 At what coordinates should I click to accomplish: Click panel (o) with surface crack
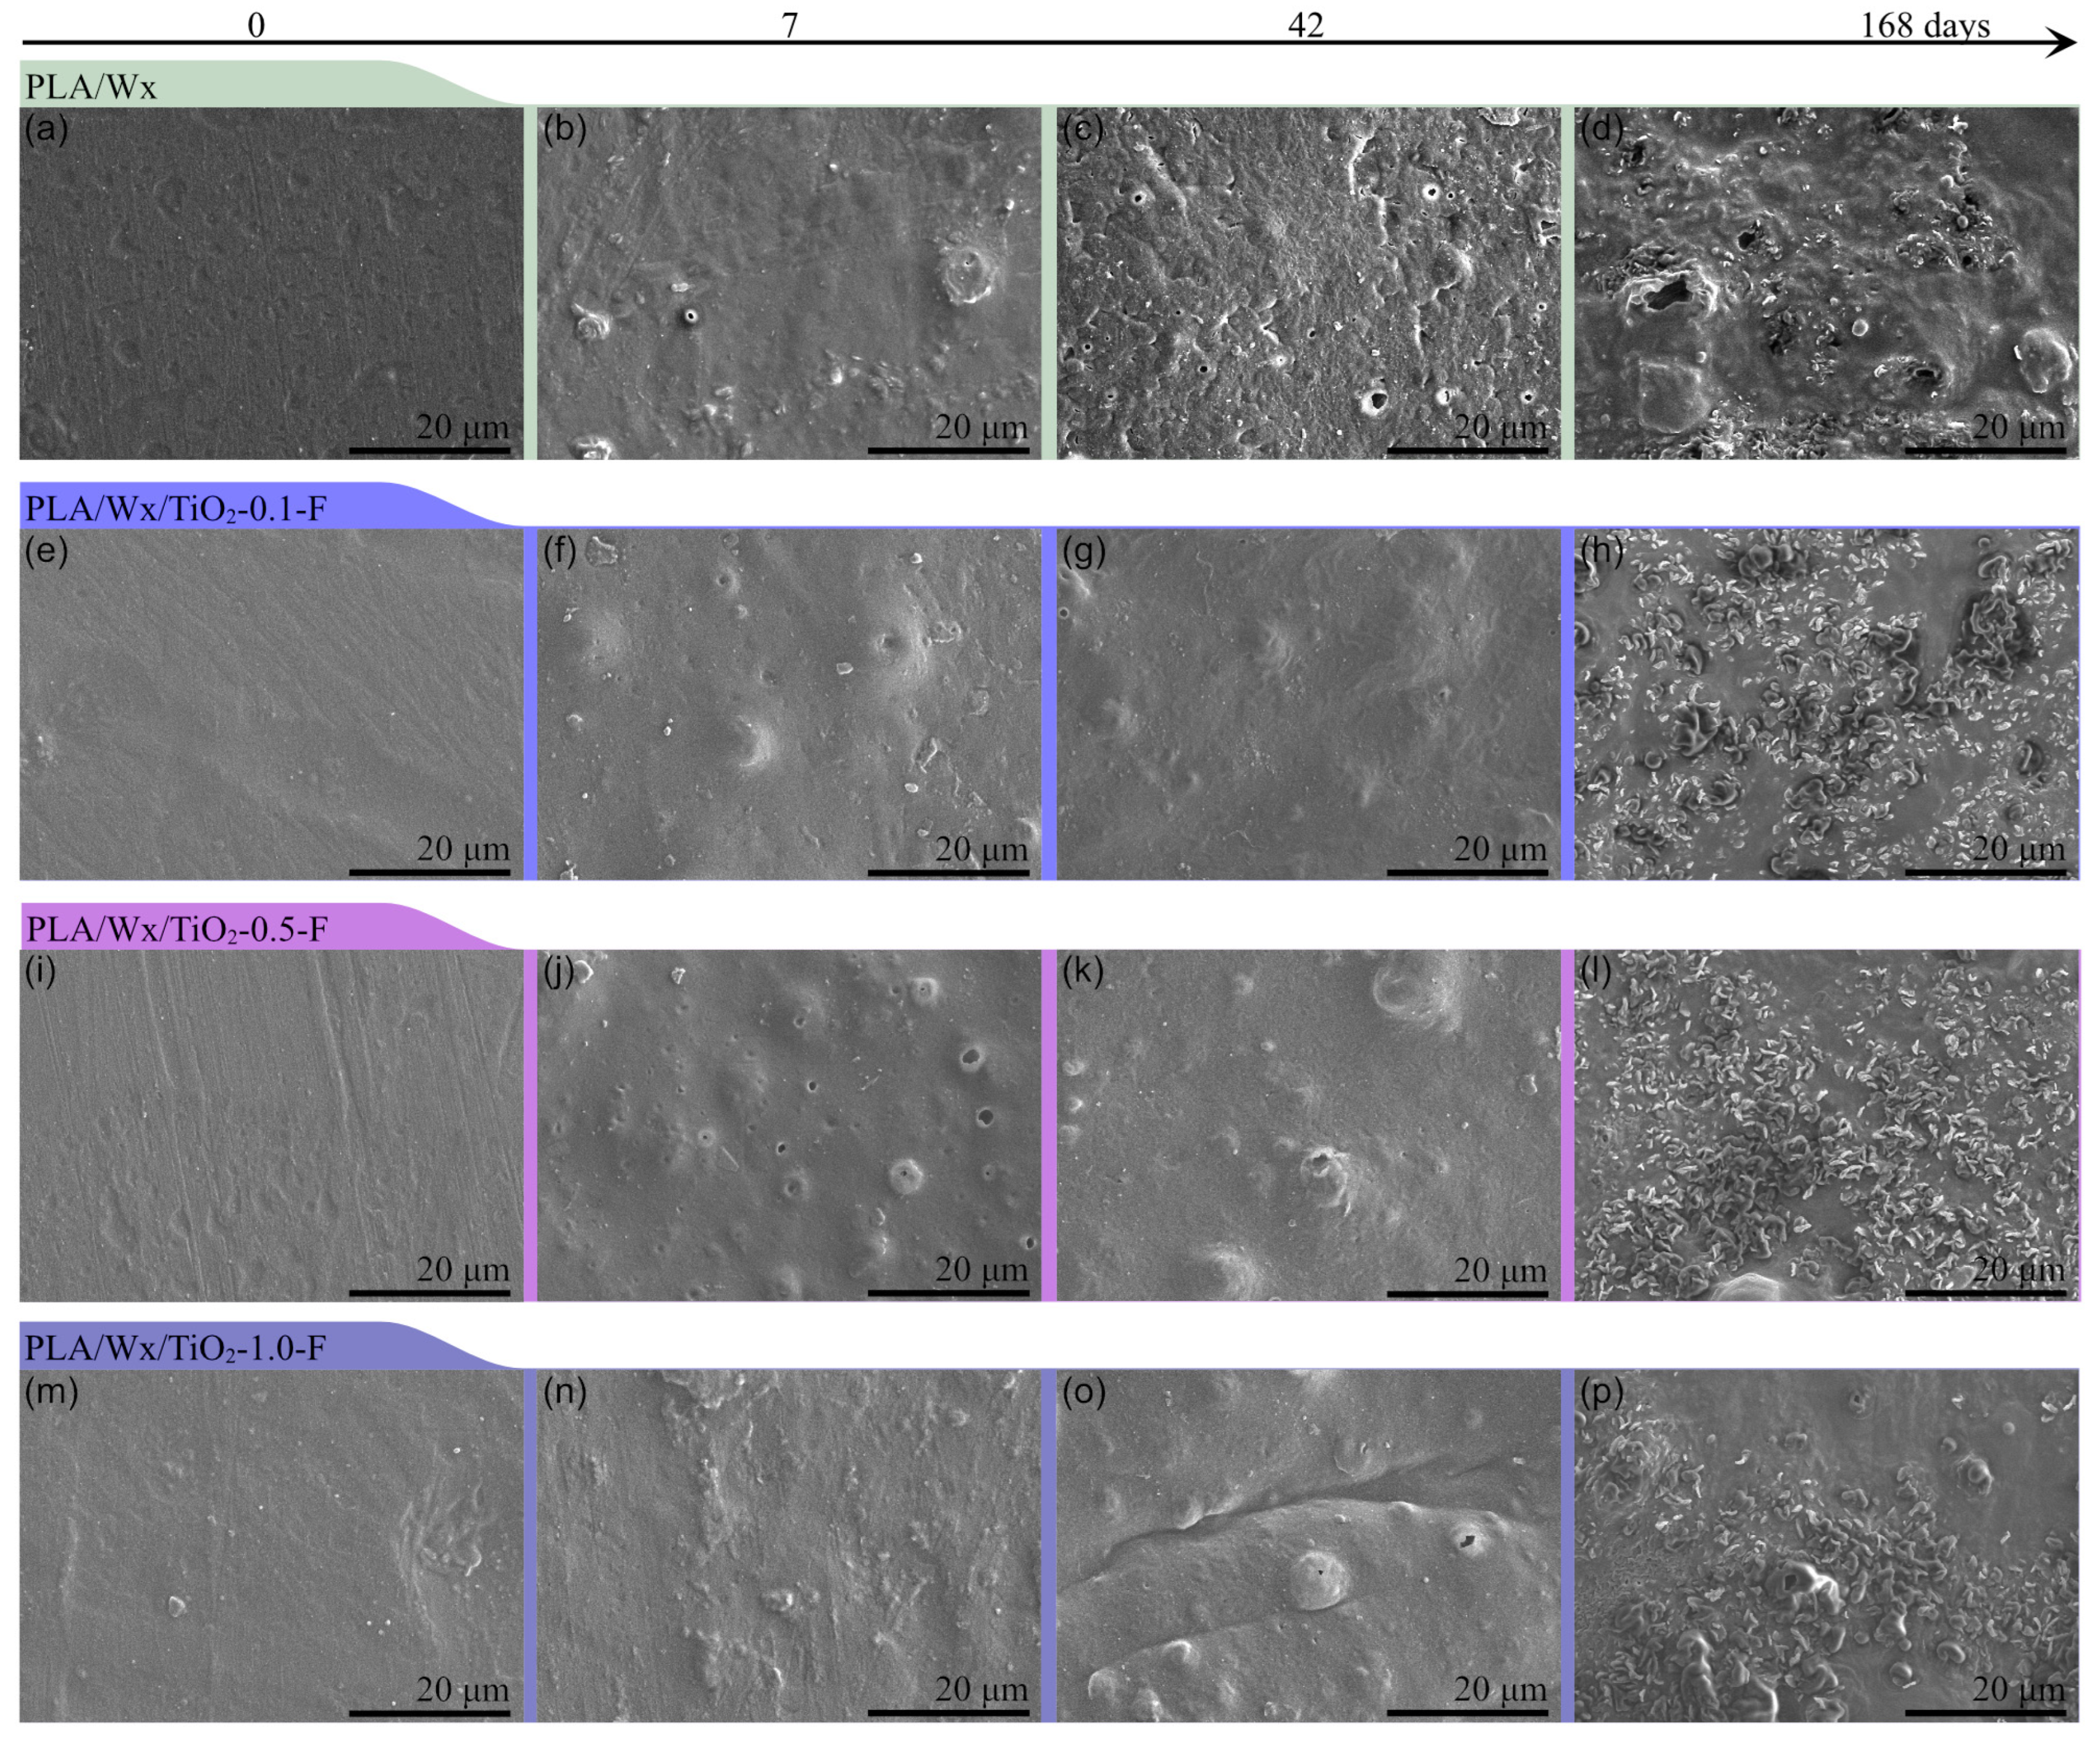coord(1308,1545)
